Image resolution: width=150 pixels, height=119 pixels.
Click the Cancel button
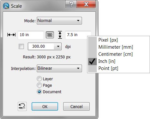click(x=76, y=106)
